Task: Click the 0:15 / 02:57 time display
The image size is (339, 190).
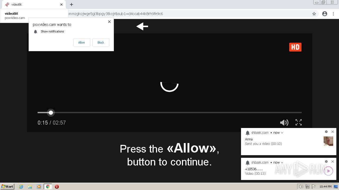Action: 52,123
